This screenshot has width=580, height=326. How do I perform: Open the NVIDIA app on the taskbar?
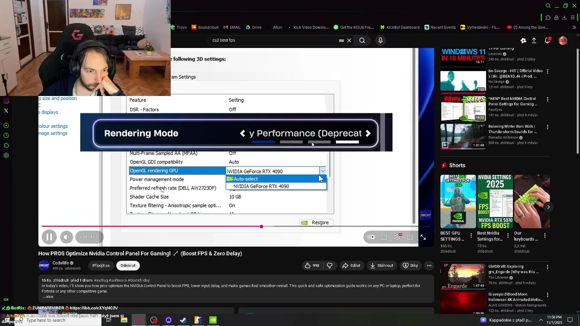tap(213, 320)
